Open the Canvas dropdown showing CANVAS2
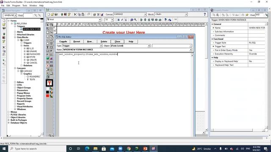The height and width of the screenshot is (152, 271). coord(145,14)
